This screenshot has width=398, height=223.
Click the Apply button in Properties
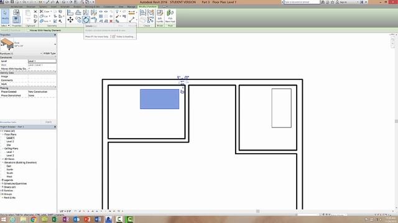coord(49,122)
